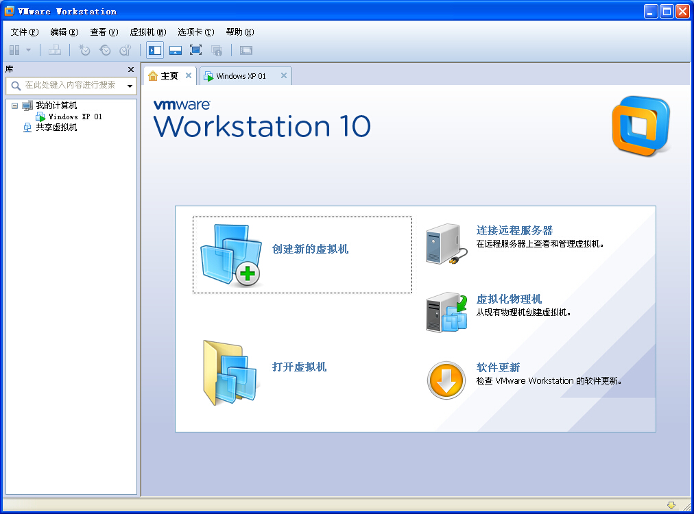Toggle the highlighted console panel view
This screenshot has height=514, width=694.
[x=154, y=50]
